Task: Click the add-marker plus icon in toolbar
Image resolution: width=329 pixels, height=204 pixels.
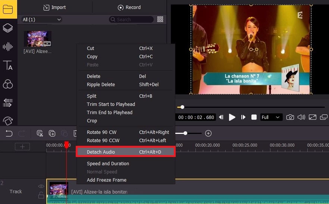Action: [52, 133]
